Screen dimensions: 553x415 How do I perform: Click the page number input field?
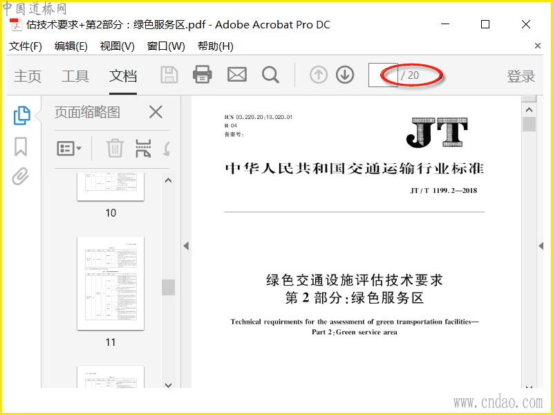pos(383,75)
